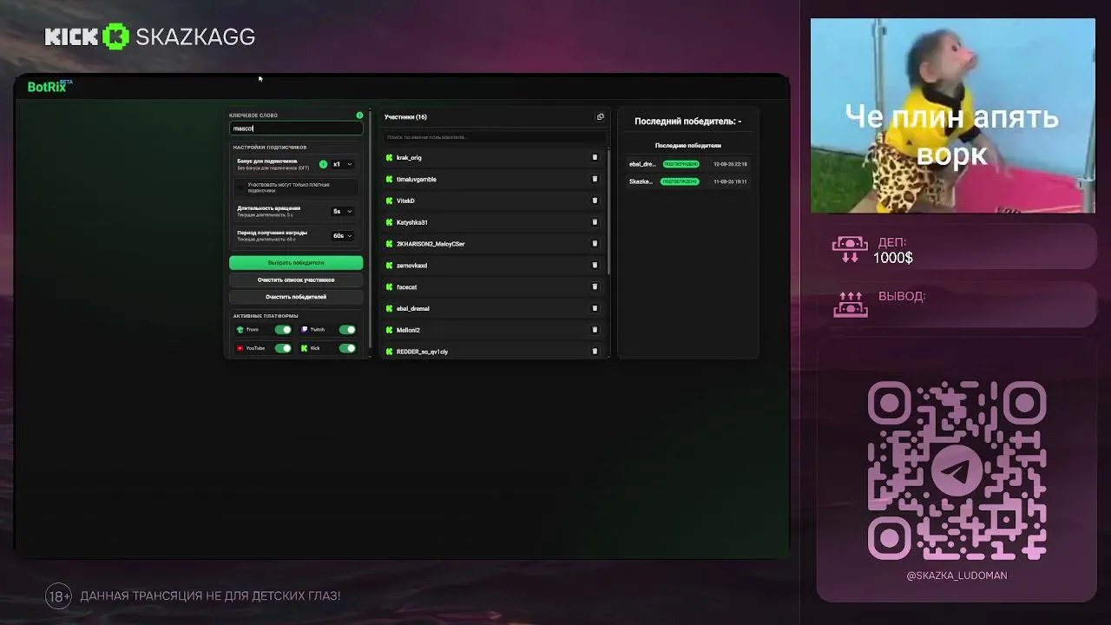The height and width of the screenshot is (625, 1111).
Task: Switch off the YouTube platform toggle
Action: pos(283,348)
